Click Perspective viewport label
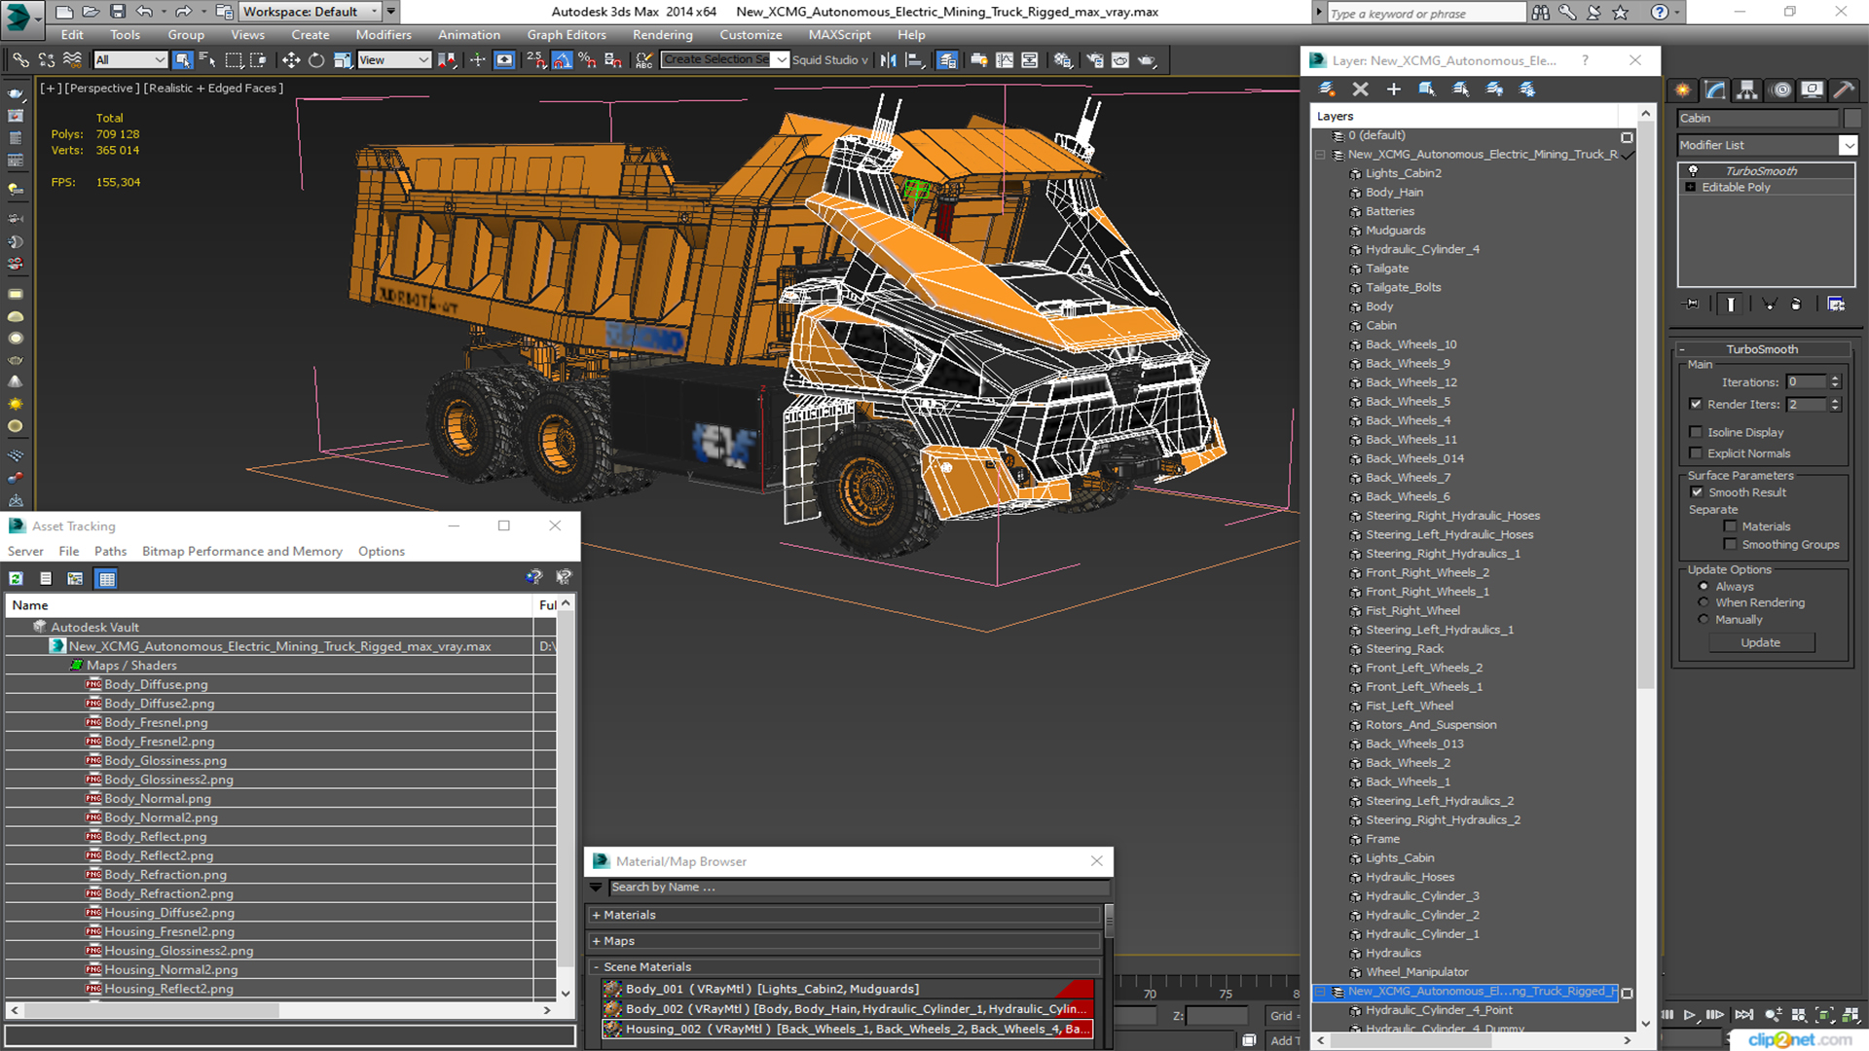The width and height of the screenshot is (1869, 1051). pos(100,88)
